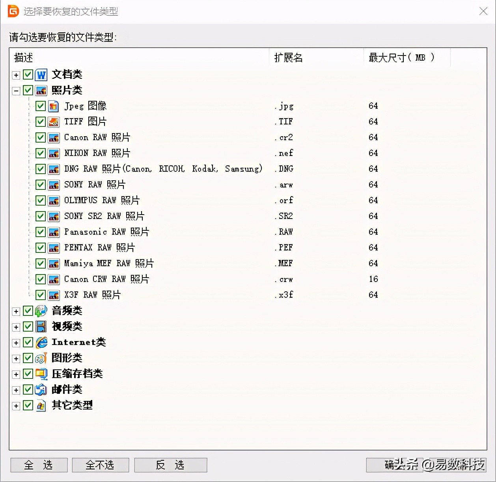Uncheck the NIKON RAW 照片 checkbox
Image resolution: width=496 pixels, height=482 pixels.
click(41, 153)
